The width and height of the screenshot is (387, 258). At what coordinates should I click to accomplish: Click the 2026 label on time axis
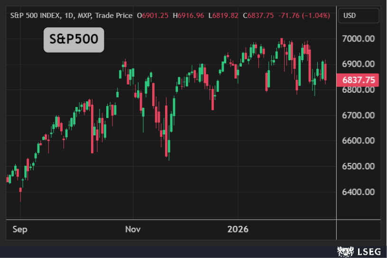238,230
